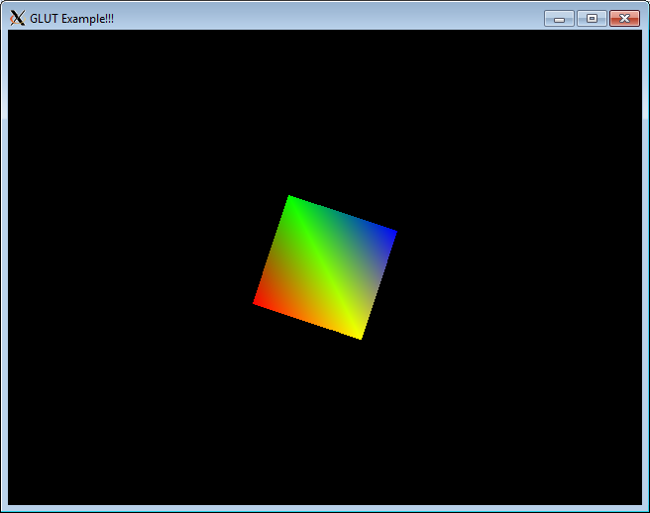Click the GLUT Example!!! title text
650x513 pixels.
(x=71, y=19)
